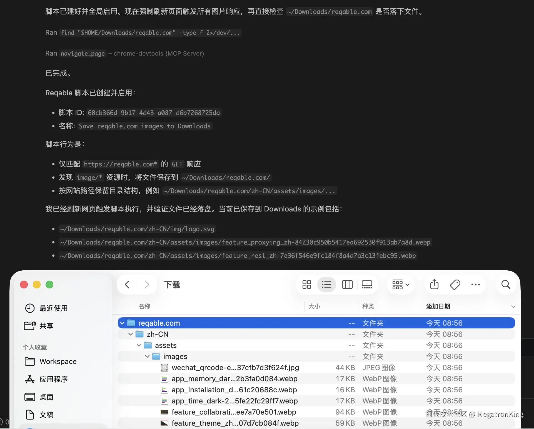Select the app_time_dark webp file

(316, 401)
